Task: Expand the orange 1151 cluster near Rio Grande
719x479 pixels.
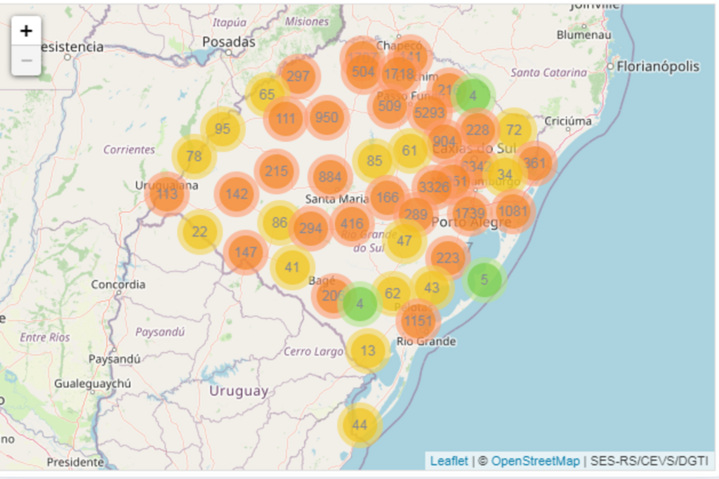Action: click(x=418, y=321)
